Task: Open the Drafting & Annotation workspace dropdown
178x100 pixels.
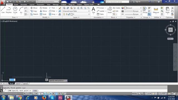Action: point(48,2)
